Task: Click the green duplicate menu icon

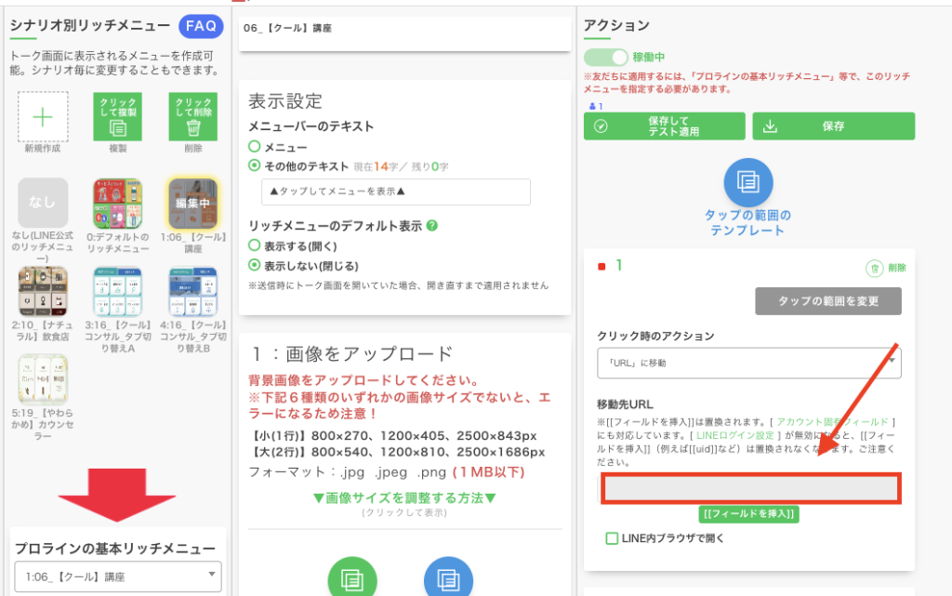Action: [x=117, y=116]
